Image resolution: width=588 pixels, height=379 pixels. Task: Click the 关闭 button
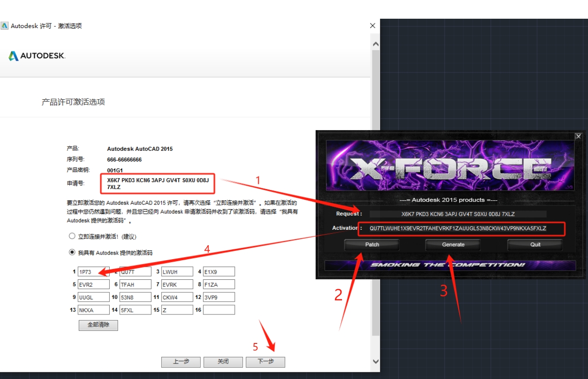(223, 362)
